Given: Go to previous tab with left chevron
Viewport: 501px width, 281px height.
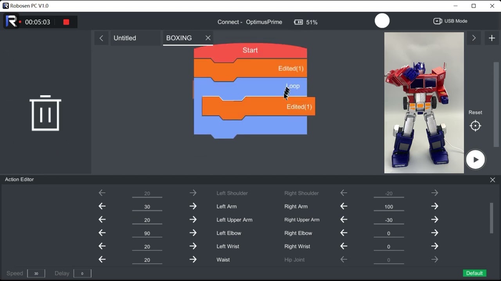Looking at the screenshot, I should click(101, 38).
